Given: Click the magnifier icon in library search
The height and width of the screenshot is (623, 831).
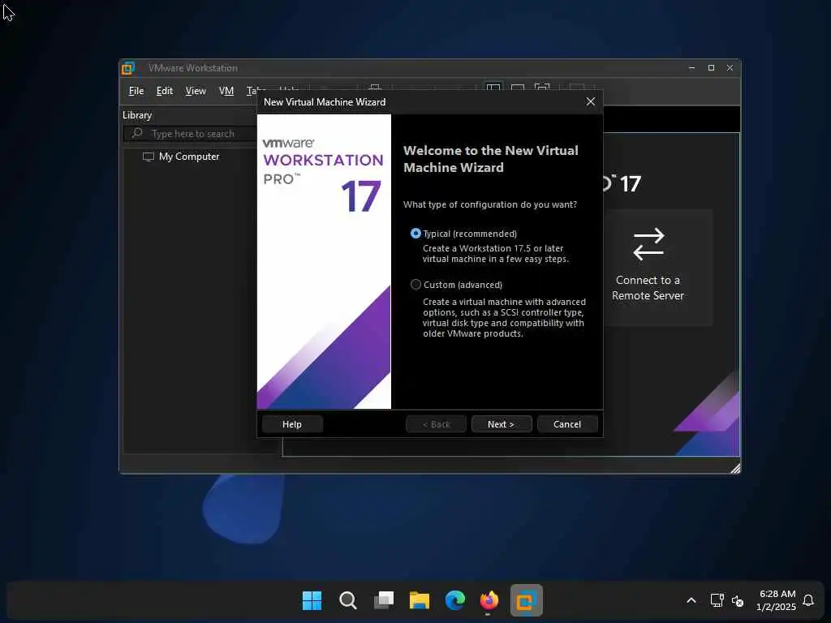Looking at the screenshot, I should [x=137, y=133].
